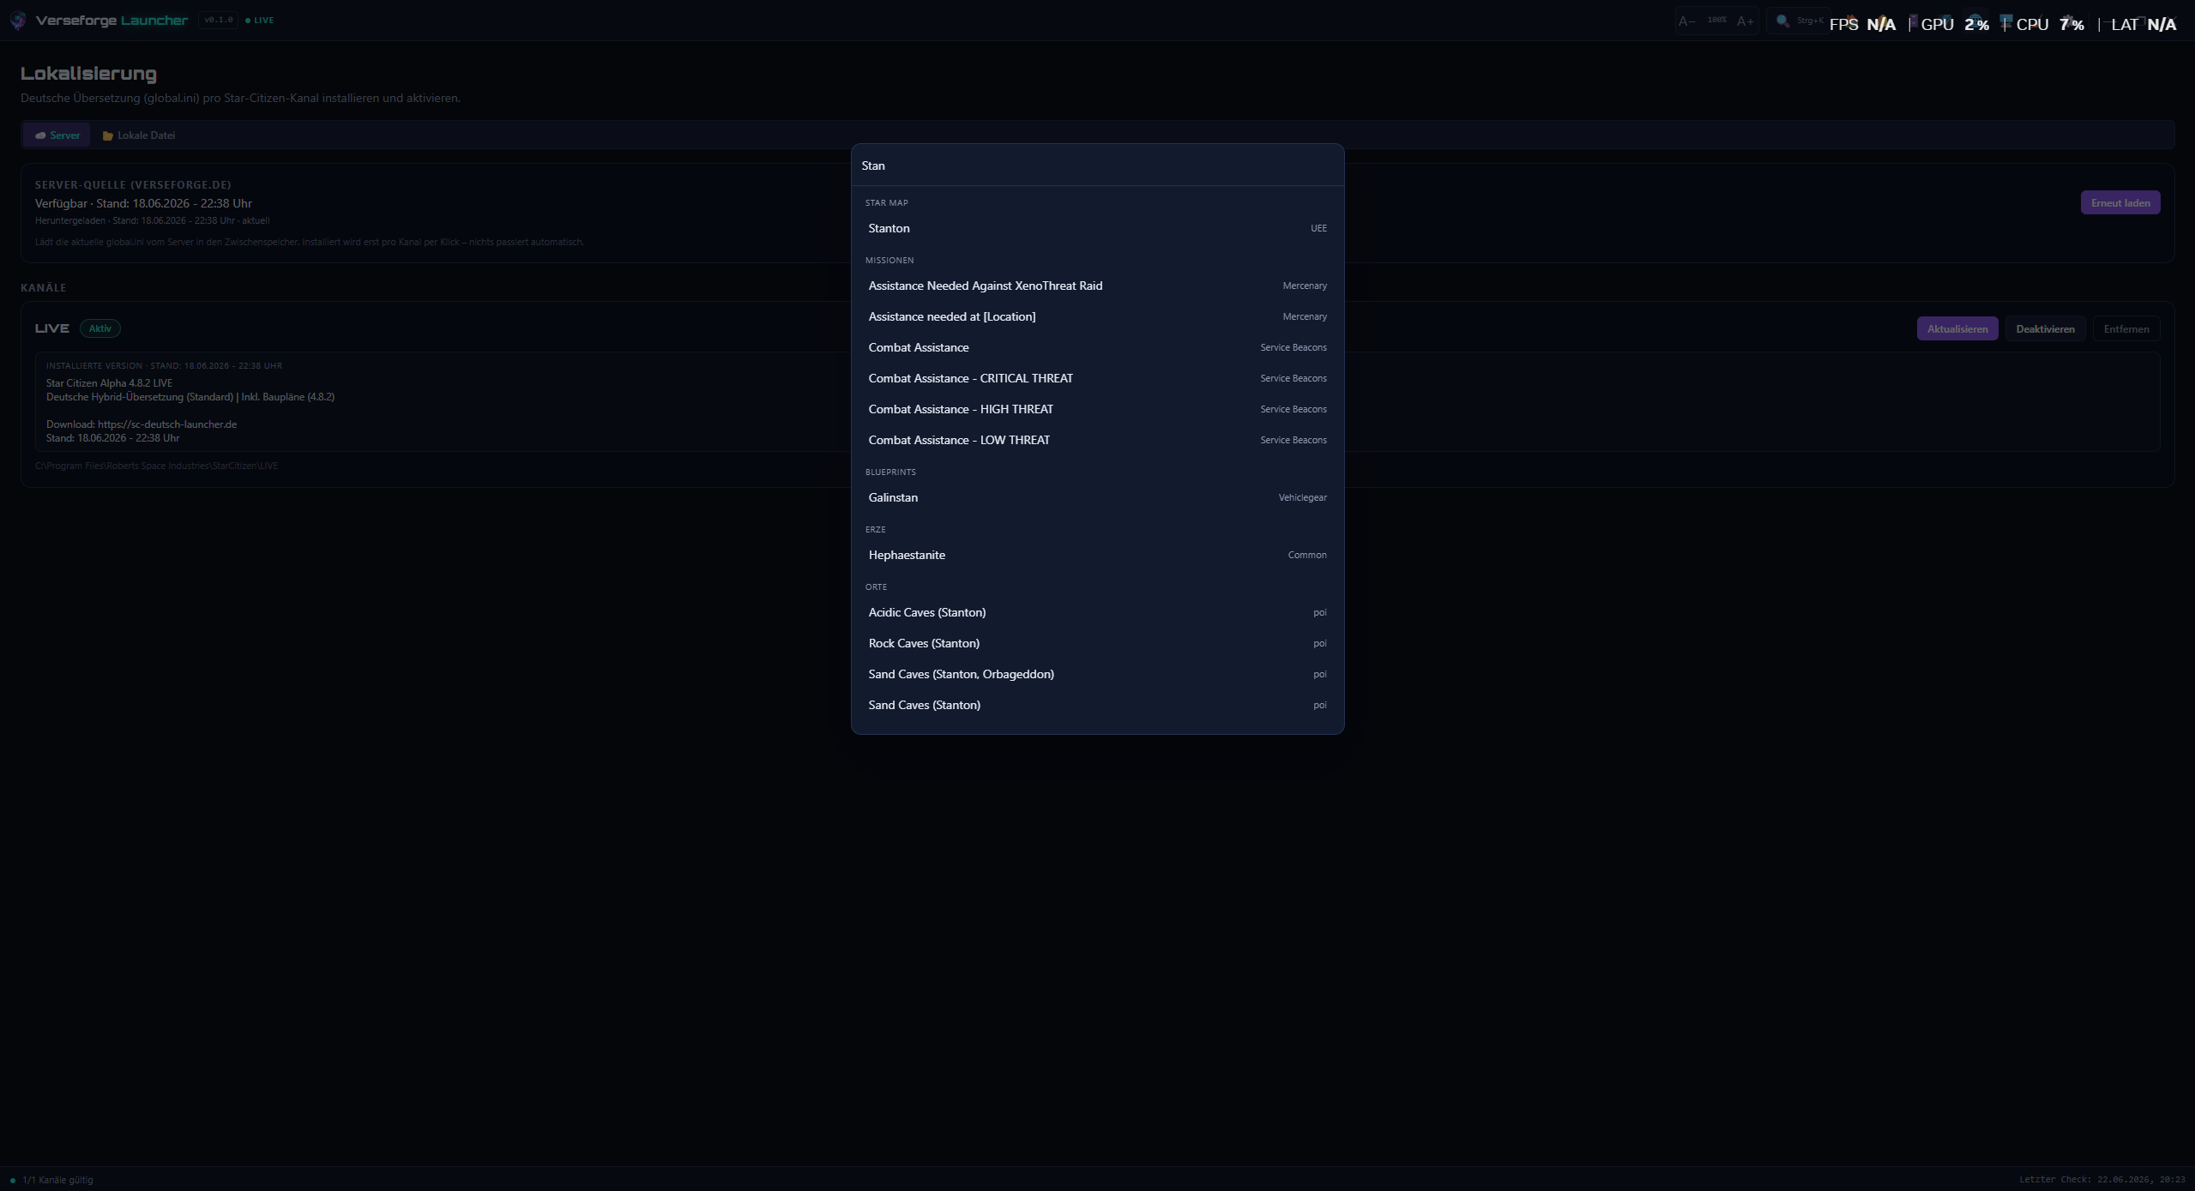Select Stanton star map result
The image size is (2195, 1191).
point(1097,228)
